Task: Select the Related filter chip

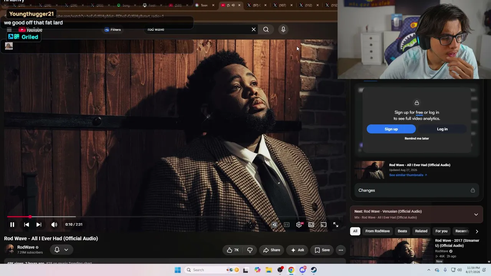Action: (421, 231)
